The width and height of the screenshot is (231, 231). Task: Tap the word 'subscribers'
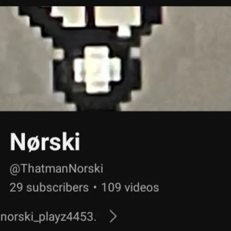[x=57, y=187]
